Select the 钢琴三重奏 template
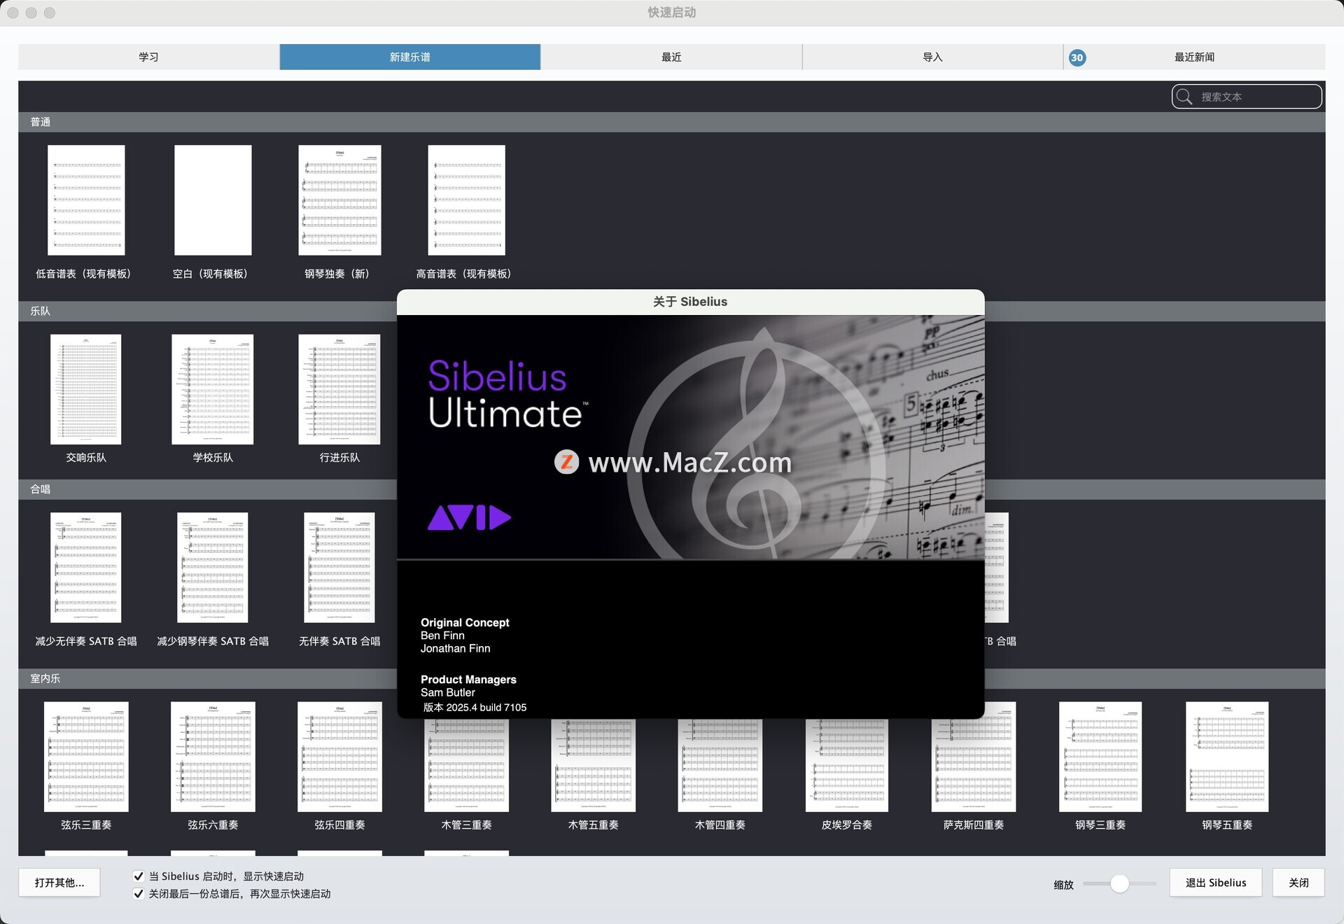1344x924 pixels. [1100, 757]
